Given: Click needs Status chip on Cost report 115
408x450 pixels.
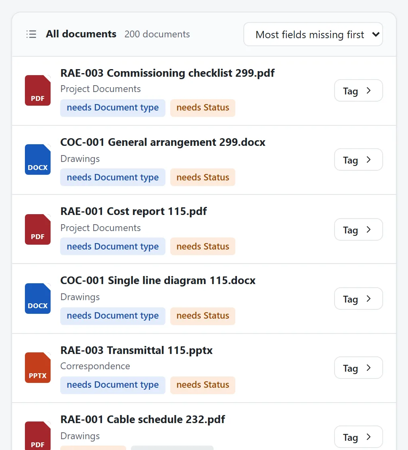Looking at the screenshot, I should (202, 247).
